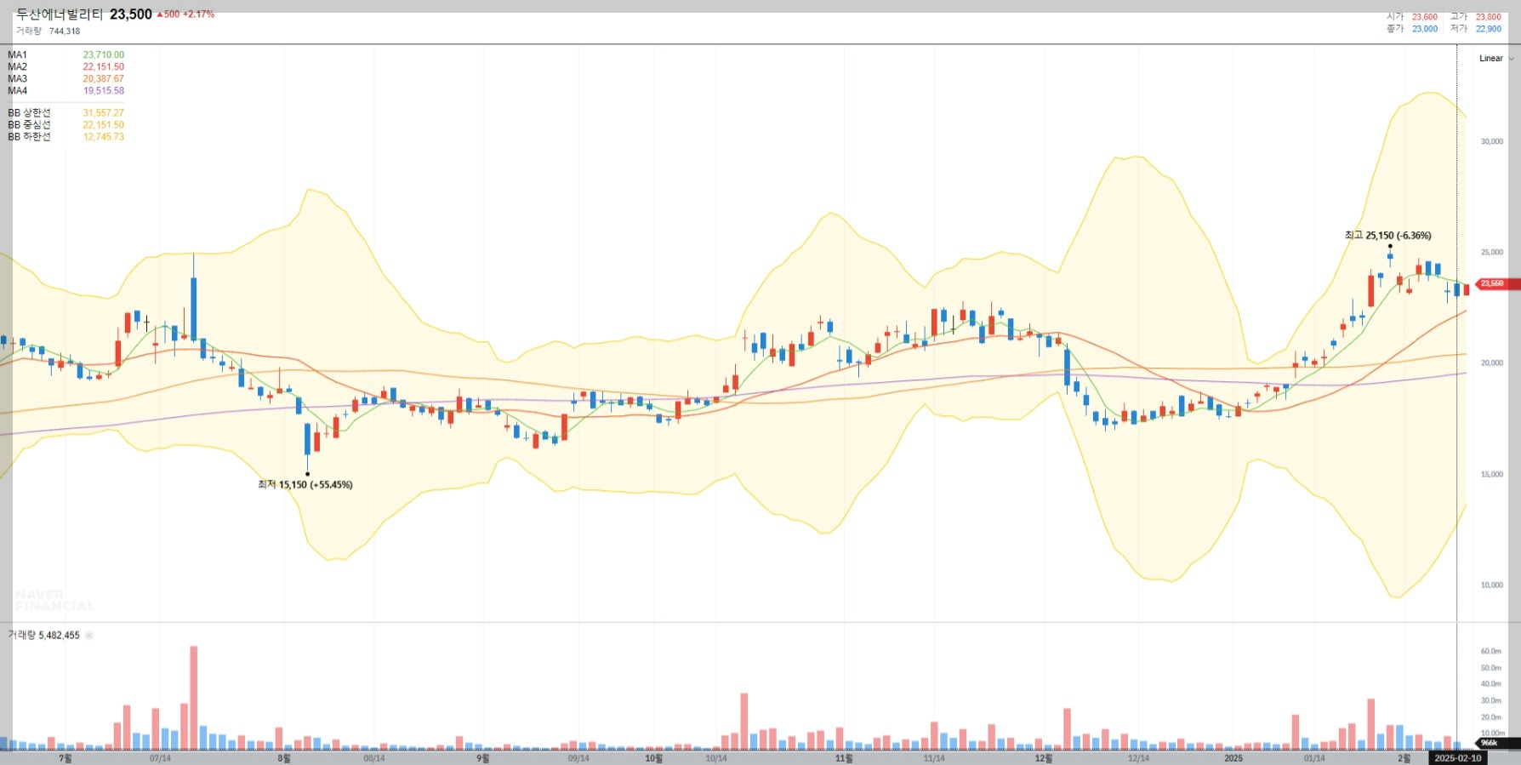The height and width of the screenshot is (765, 1521).
Task: Click the 20,000 price axis label
Action: pyautogui.click(x=1492, y=363)
